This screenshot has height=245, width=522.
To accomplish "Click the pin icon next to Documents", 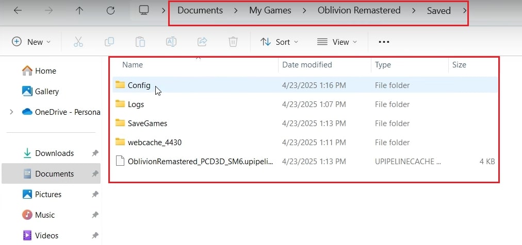I will click(95, 173).
